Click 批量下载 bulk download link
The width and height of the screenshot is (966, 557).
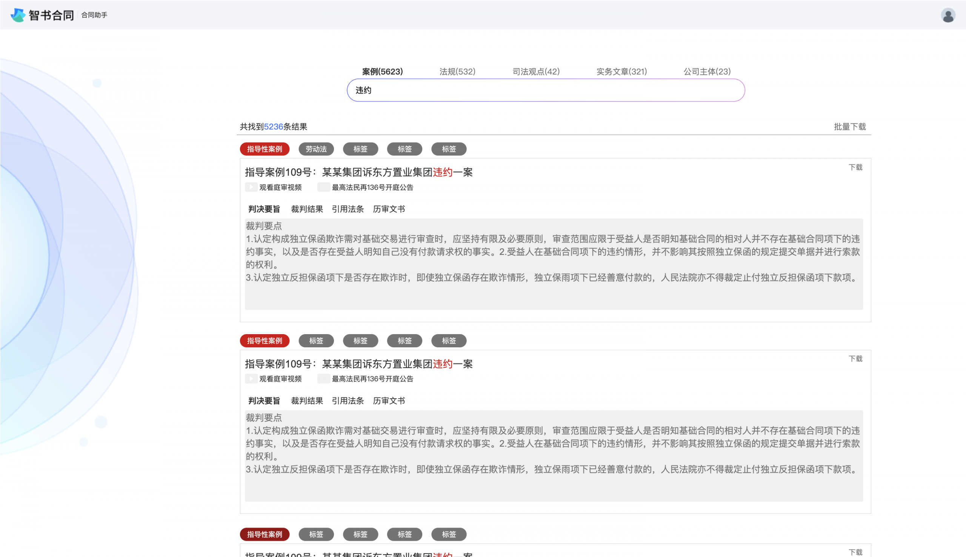pyautogui.click(x=849, y=127)
